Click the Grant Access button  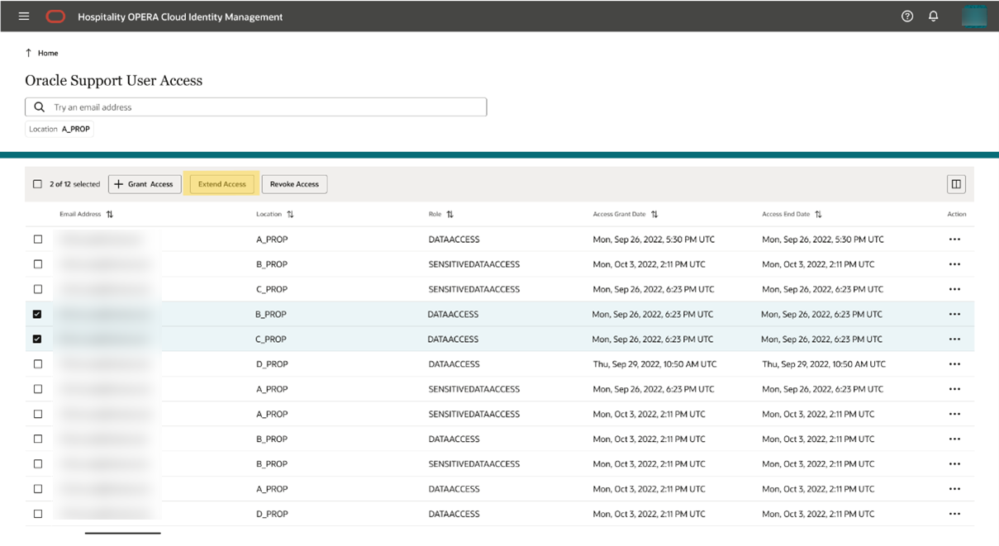pos(145,183)
